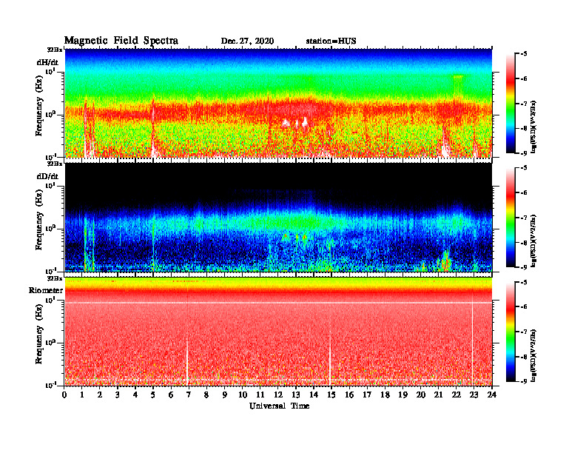Click the "-6" tick on the Riometer color bar
The height and width of the screenshot is (453, 586).
click(524, 307)
